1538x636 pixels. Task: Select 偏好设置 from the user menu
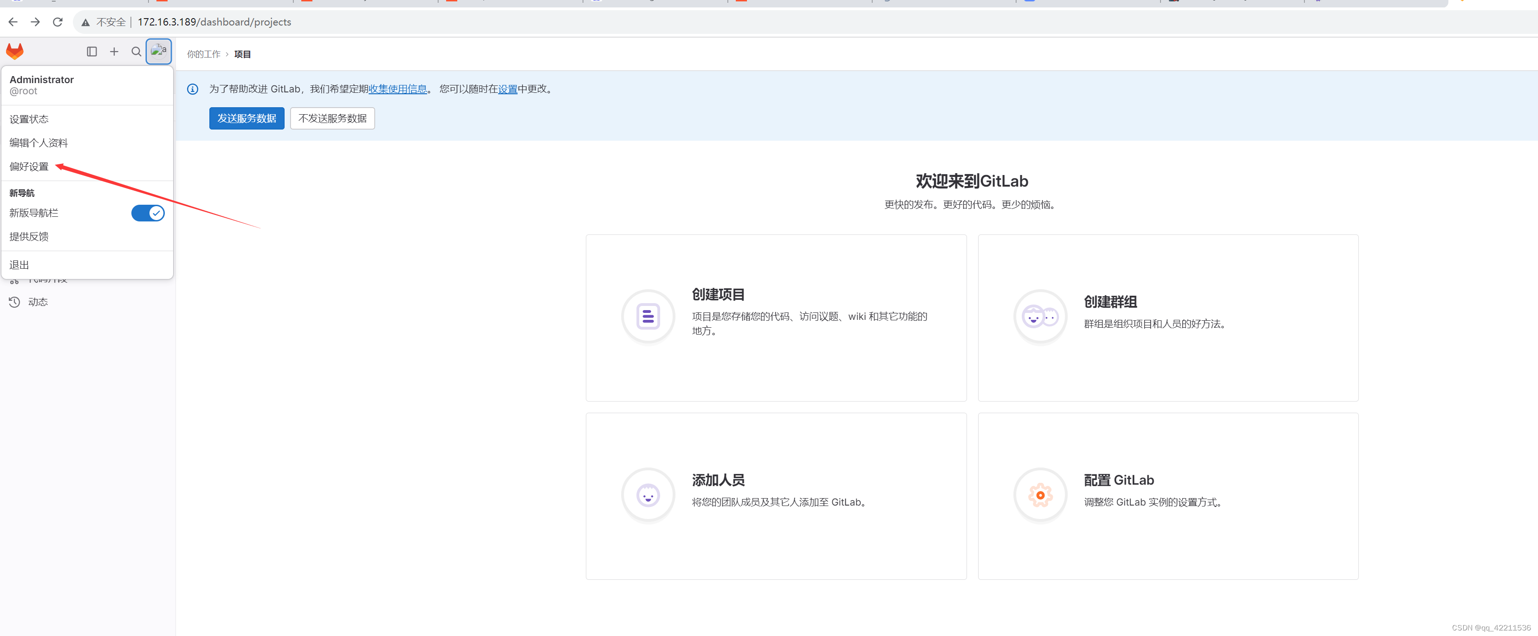click(29, 167)
